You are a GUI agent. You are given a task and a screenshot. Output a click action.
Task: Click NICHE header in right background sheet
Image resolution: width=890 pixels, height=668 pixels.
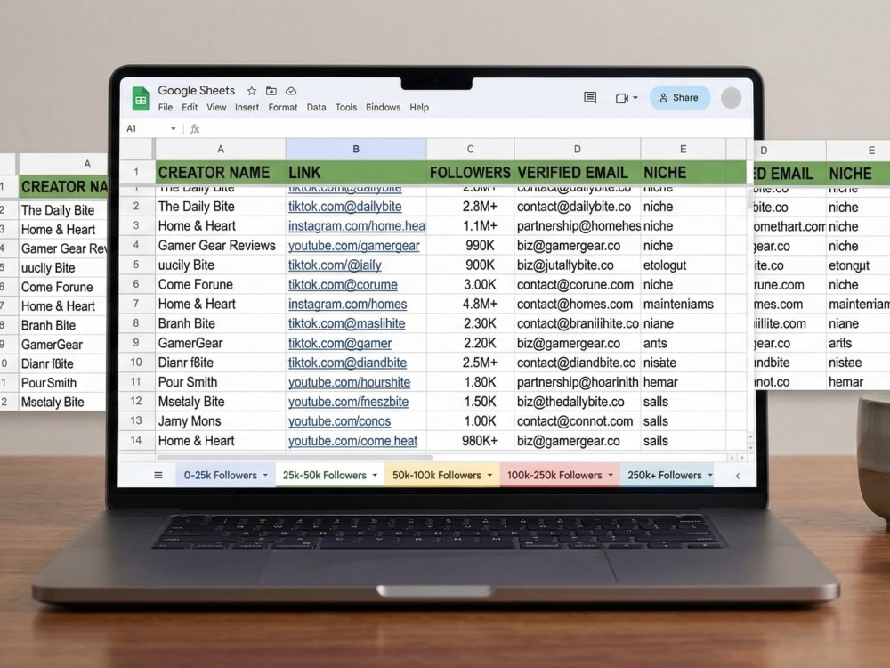click(x=858, y=174)
